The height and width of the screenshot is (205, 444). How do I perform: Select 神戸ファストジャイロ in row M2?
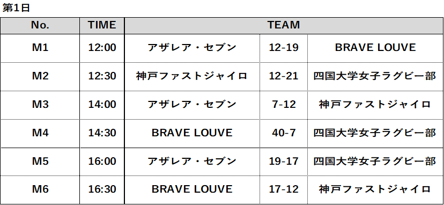tap(192, 76)
